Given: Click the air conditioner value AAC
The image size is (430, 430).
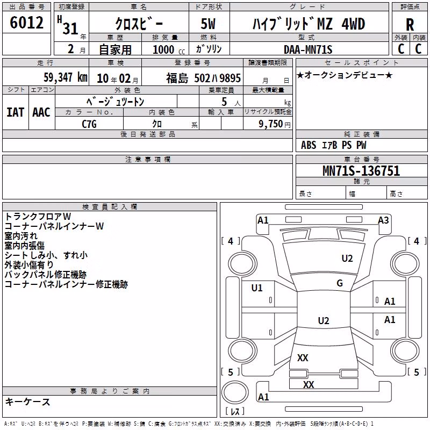Looking at the screenshot, I should (x=41, y=112).
